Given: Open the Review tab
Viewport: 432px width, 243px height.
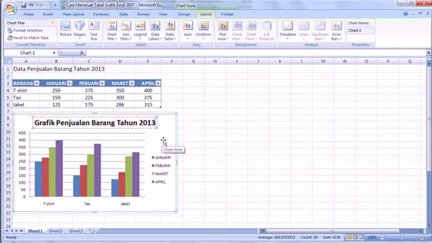Looking at the screenshot, I should (x=143, y=14).
